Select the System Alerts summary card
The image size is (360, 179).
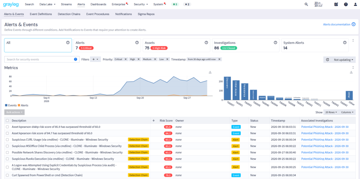coord(315,45)
